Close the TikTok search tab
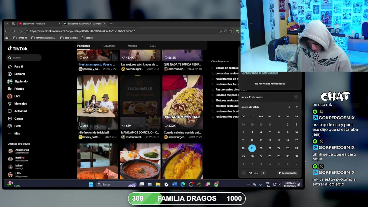The height and width of the screenshot is (207, 368). [104, 24]
